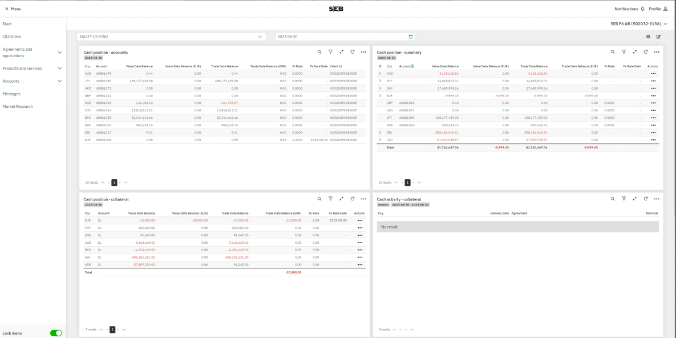Open the dashboard edit icon
This screenshot has width=676, height=338.
tap(657, 36)
